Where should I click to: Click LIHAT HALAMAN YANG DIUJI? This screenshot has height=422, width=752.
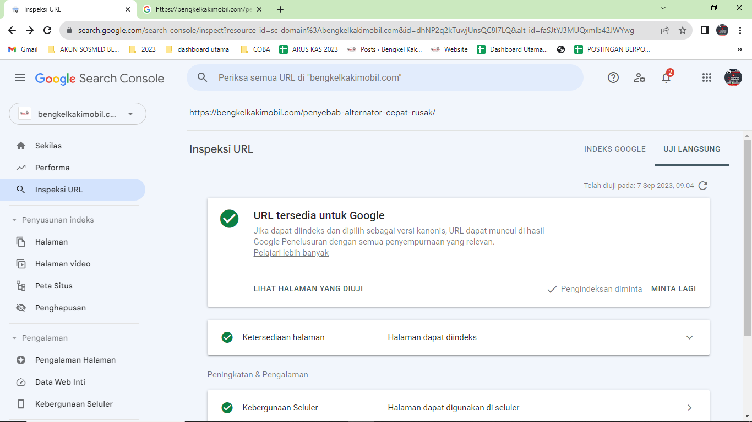pyautogui.click(x=308, y=288)
